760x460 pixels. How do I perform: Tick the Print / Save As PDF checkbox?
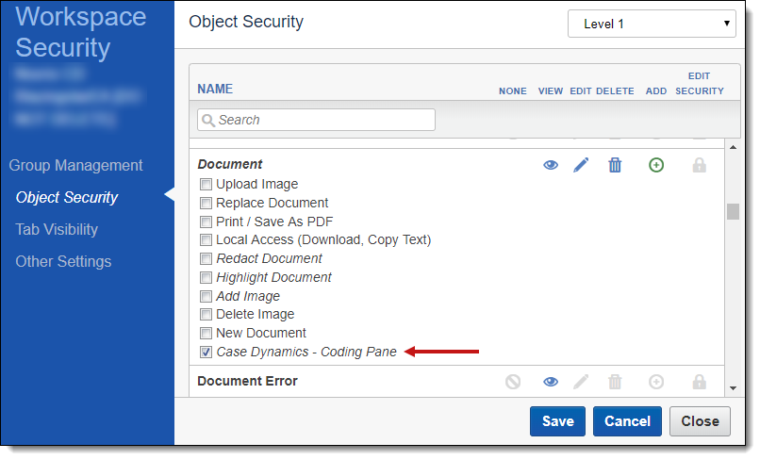[x=206, y=222]
